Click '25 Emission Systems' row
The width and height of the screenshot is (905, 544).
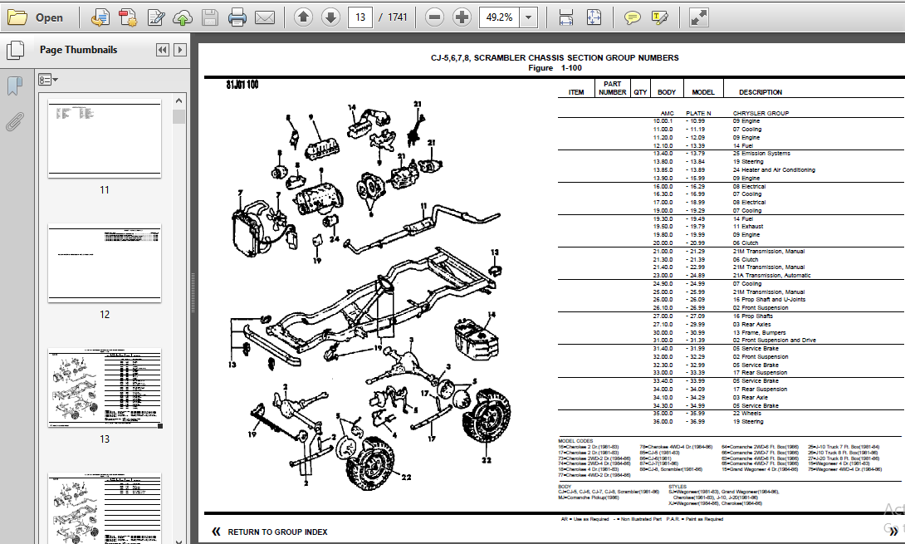[x=761, y=154]
